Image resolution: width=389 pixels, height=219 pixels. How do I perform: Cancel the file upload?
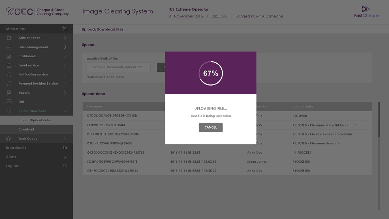211,127
